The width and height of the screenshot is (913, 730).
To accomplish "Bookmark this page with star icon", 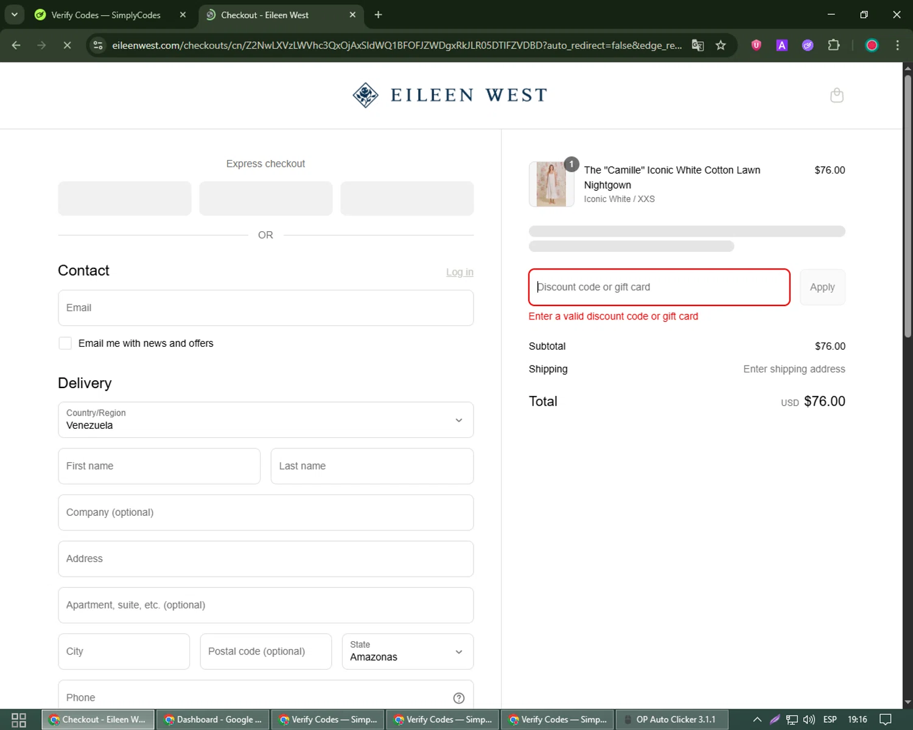I will point(721,45).
